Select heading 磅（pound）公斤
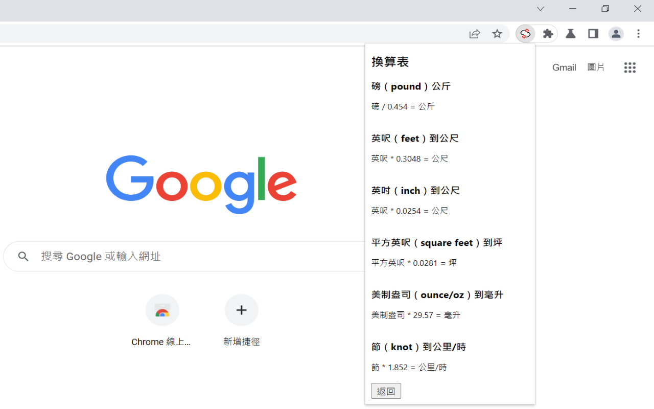The height and width of the screenshot is (409, 654). tap(411, 86)
